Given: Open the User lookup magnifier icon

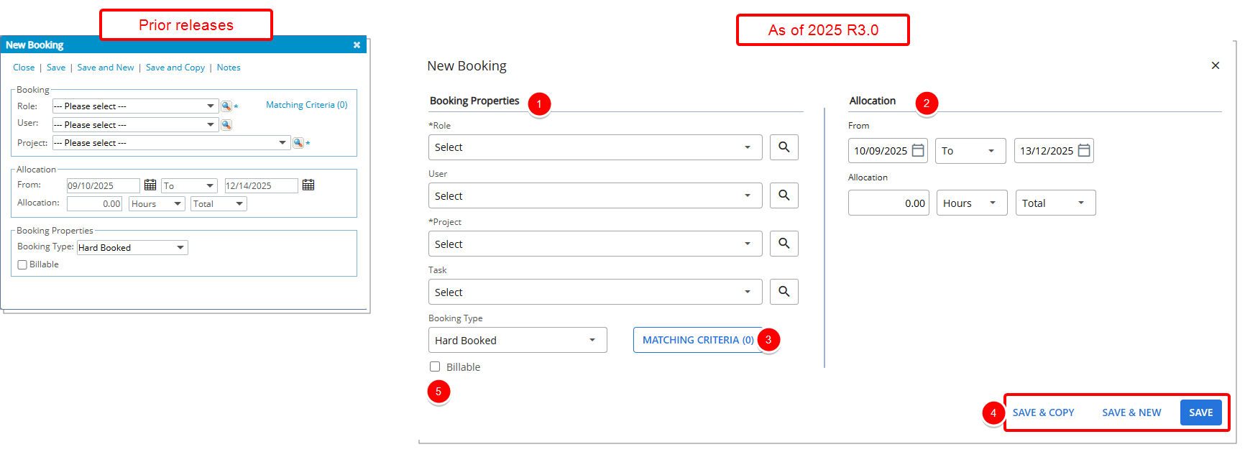Looking at the screenshot, I should tap(784, 195).
